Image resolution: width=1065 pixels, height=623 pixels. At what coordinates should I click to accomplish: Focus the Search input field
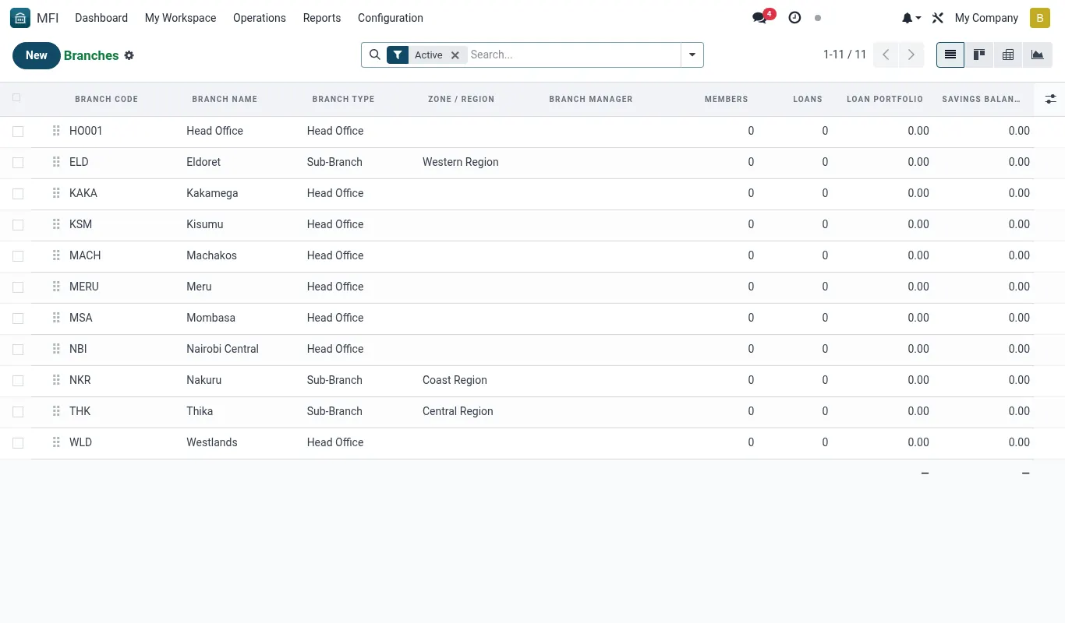coord(573,55)
